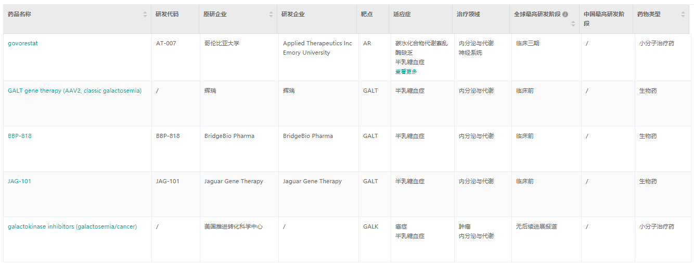Click the info icon beside 全球最高研发阶段

(565, 15)
